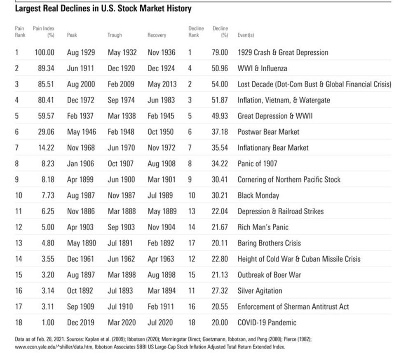Select the 'Peak' column header
Viewport: 401px width, 358px height.
[x=72, y=35]
